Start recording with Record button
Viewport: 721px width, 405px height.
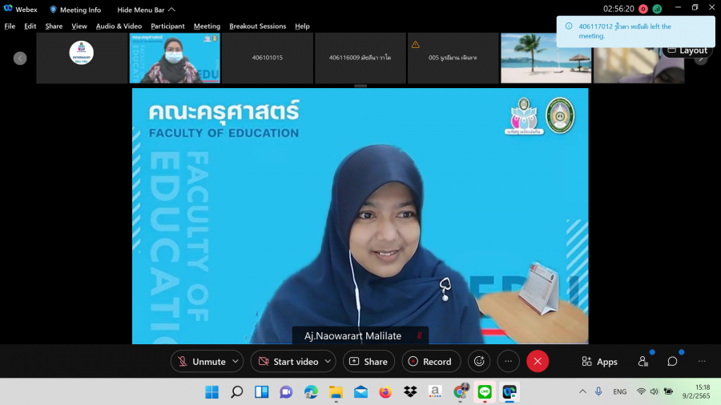pyautogui.click(x=431, y=362)
